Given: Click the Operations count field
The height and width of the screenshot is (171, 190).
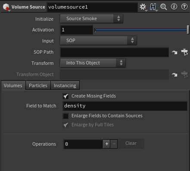Looking at the screenshot, I should coord(83,144).
